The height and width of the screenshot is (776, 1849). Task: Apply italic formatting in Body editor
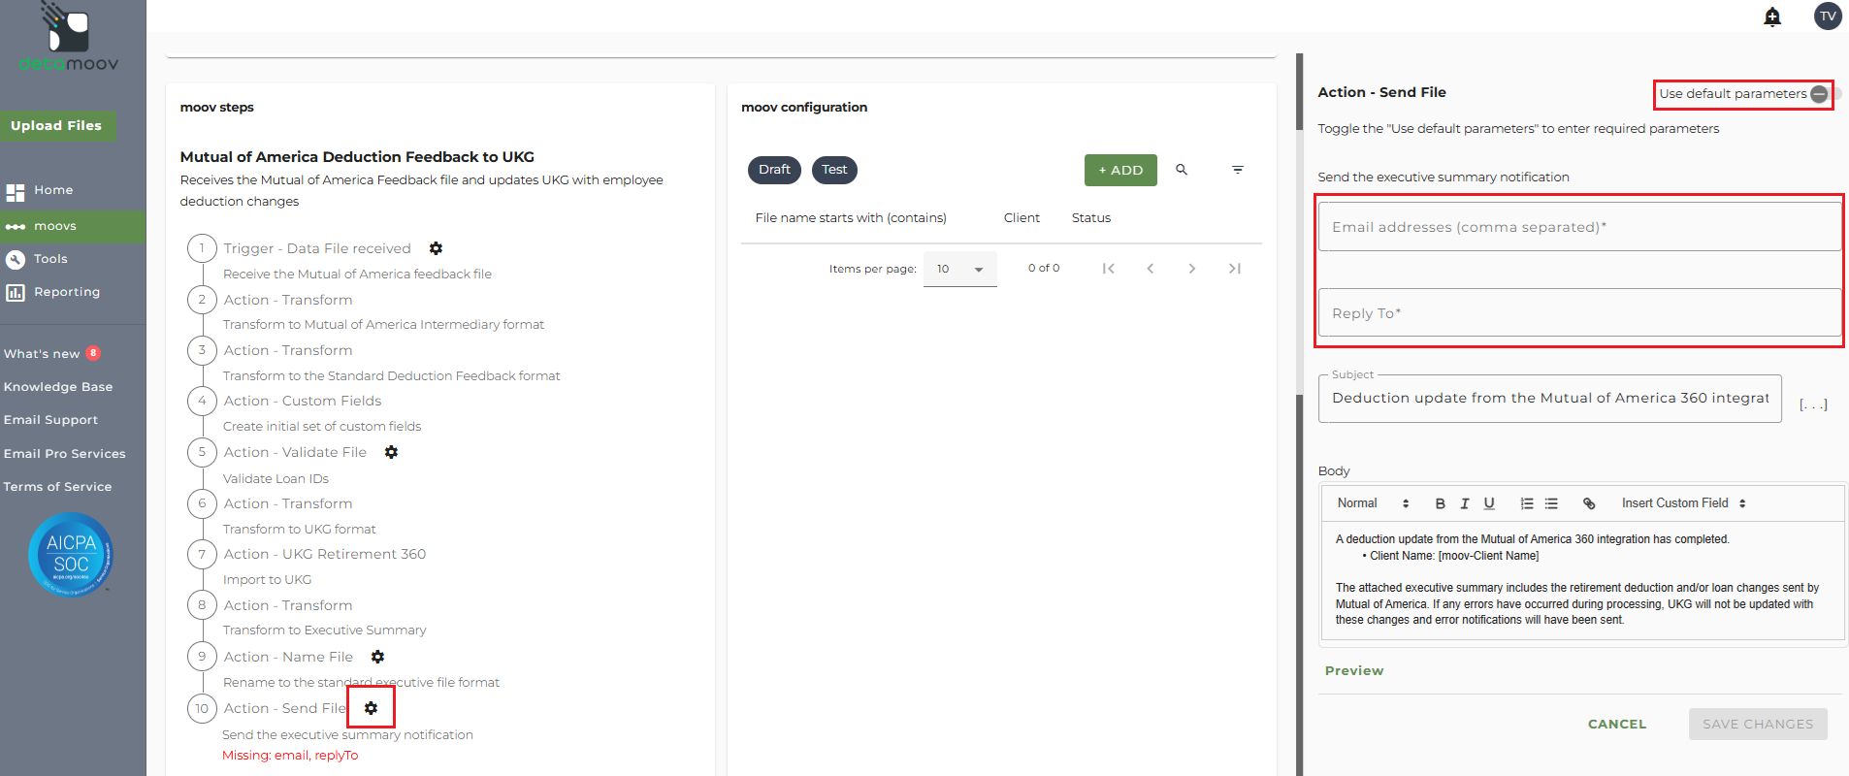click(x=1465, y=503)
